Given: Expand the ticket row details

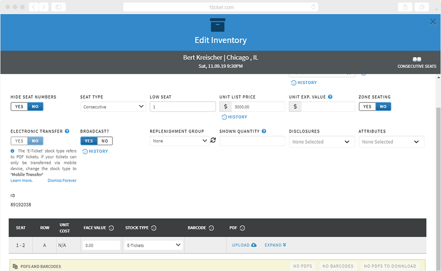Looking at the screenshot, I should coord(275,245).
